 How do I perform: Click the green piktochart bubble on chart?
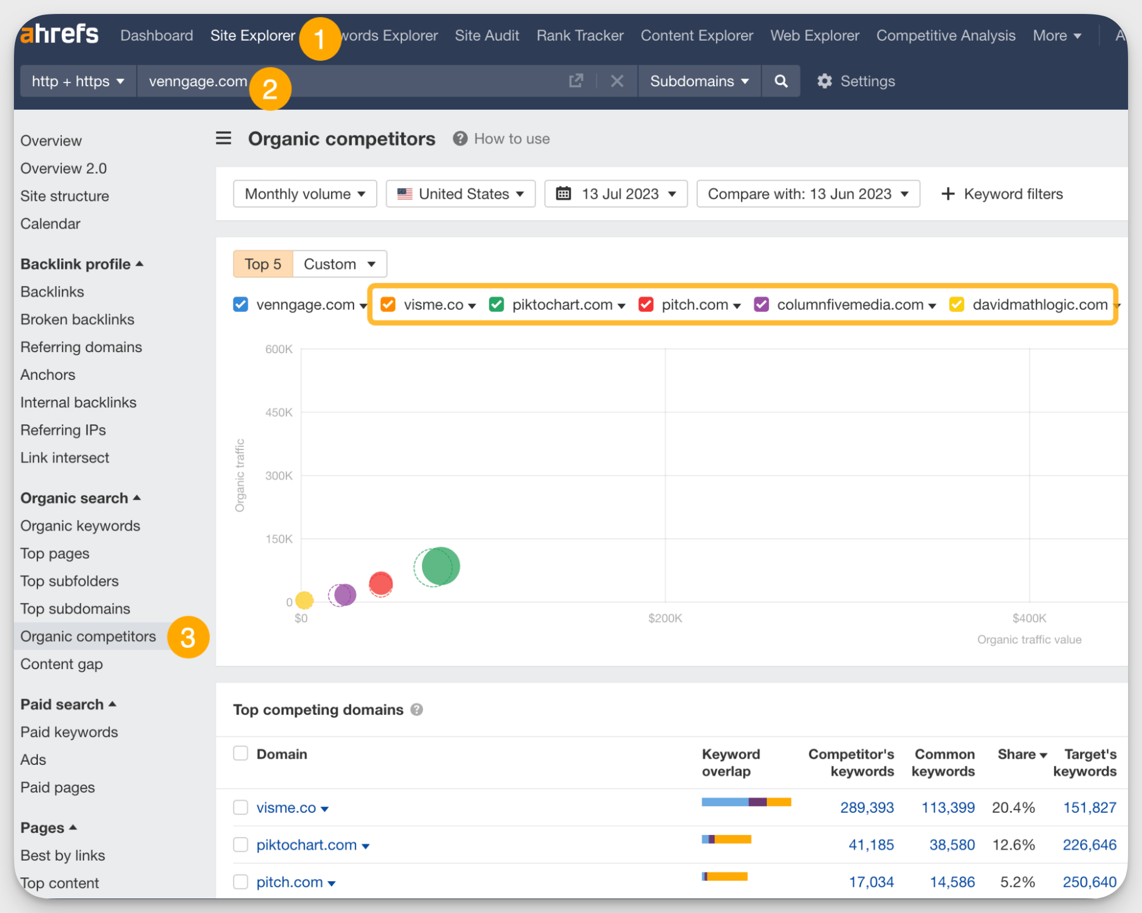(x=440, y=567)
